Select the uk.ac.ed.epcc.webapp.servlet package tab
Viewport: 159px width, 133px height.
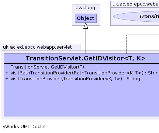(41, 47)
